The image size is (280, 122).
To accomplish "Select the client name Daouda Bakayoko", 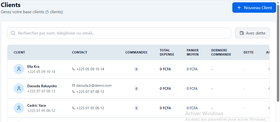I will (42, 86).
